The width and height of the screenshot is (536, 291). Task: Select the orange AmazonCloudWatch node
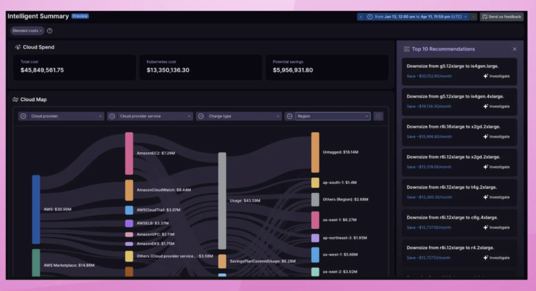coord(129,190)
